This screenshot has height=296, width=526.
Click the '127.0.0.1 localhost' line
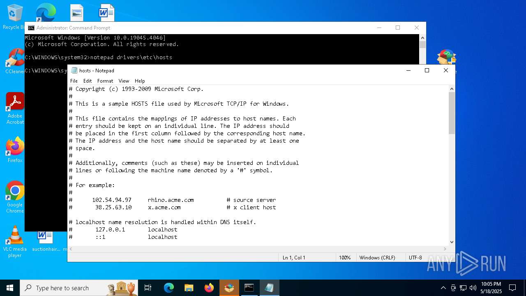pos(123,229)
